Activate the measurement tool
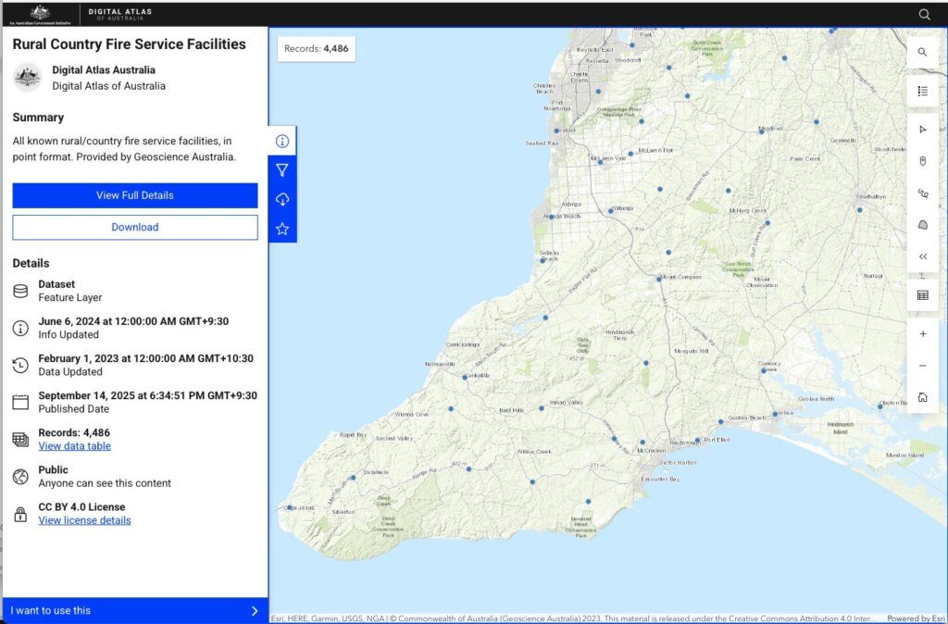The height and width of the screenshot is (624, 948). coord(922,193)
